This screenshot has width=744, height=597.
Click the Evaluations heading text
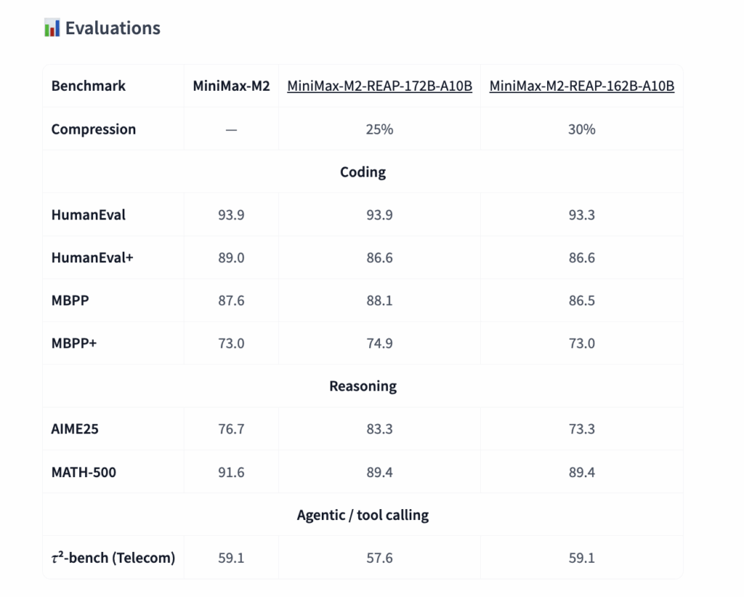coord(113,28)
